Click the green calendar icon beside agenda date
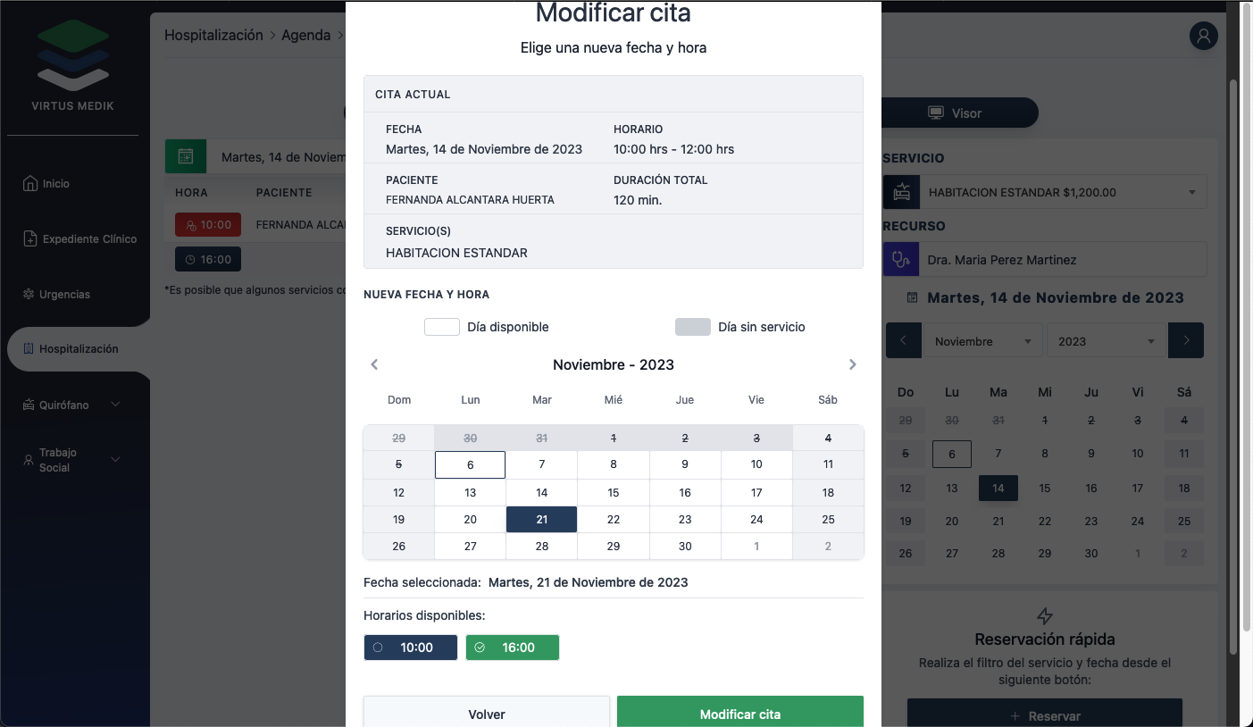 coord(186,156)
